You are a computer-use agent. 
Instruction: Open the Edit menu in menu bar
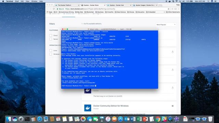(22, 1)
